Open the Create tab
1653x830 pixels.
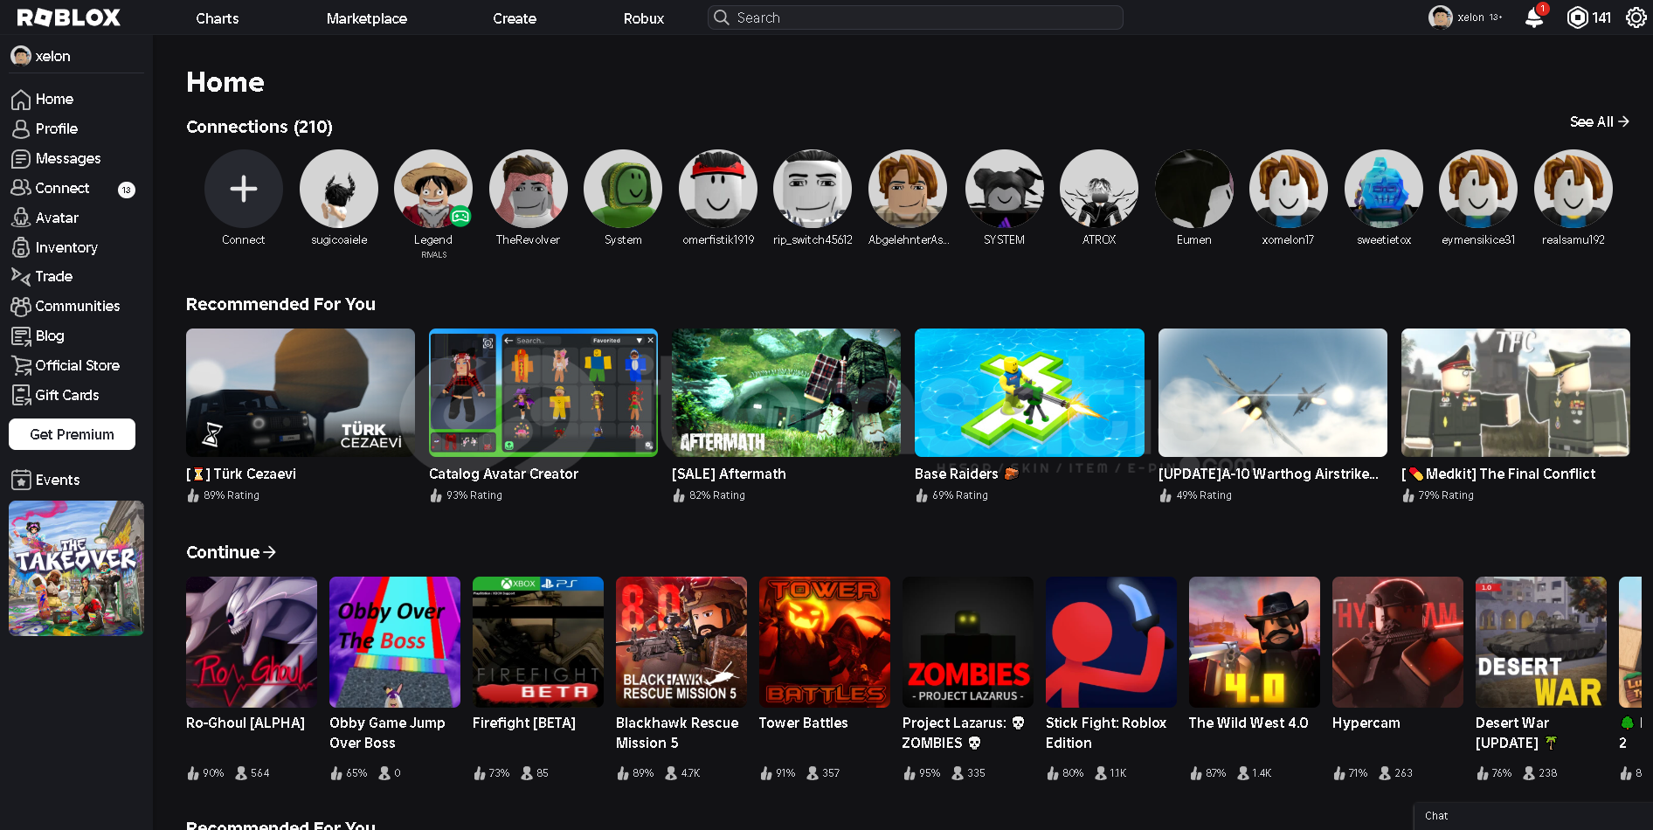515,18
